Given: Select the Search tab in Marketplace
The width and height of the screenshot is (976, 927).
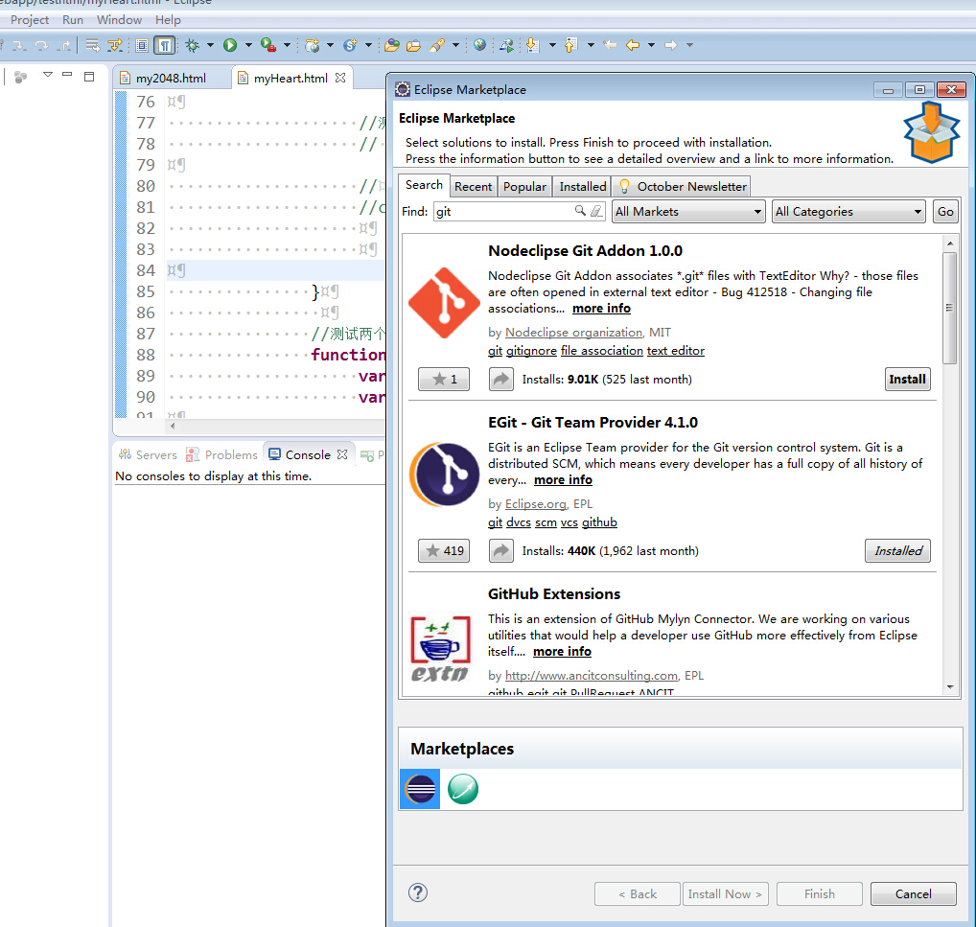Looking at the screenshot, I should [424, 185].
